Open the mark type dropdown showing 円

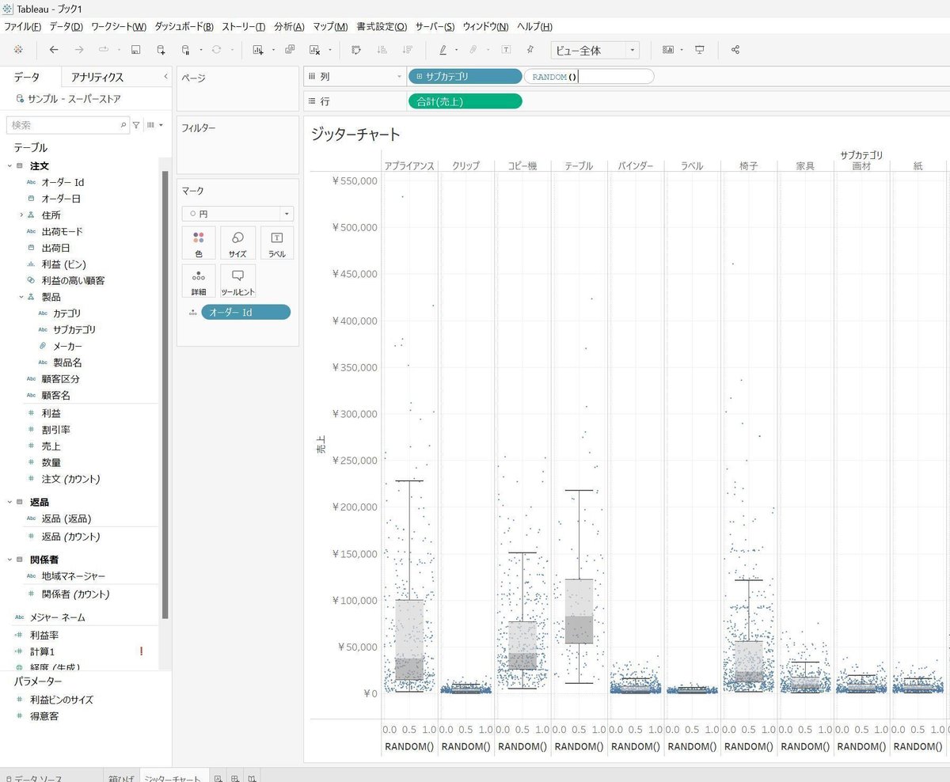click(237, 214)
